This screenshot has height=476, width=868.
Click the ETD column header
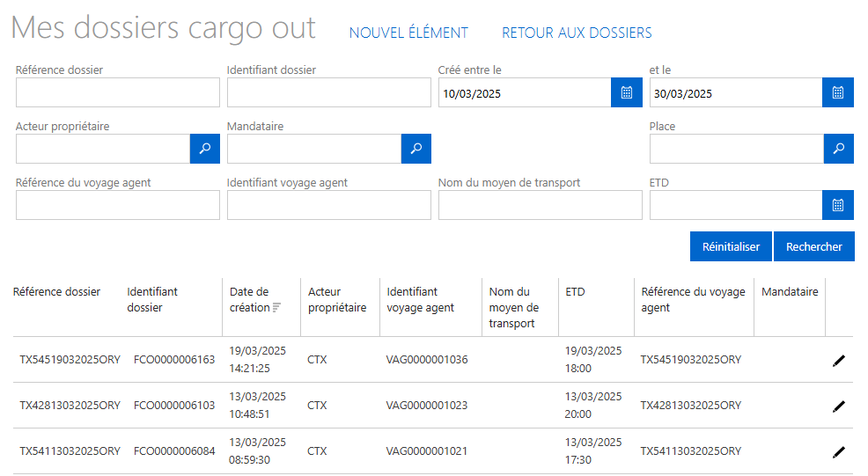tap(575, 292)
